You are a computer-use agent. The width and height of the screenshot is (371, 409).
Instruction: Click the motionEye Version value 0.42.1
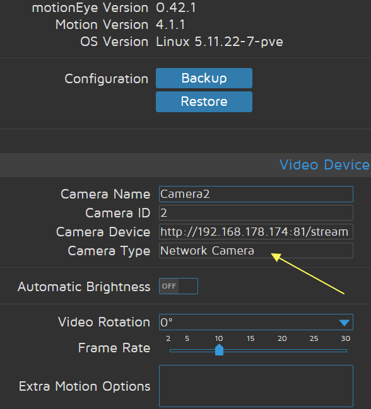(175, 8)
